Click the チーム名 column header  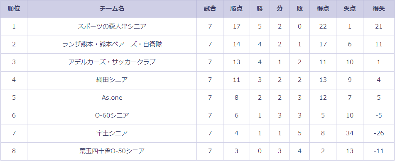[112, 9]
